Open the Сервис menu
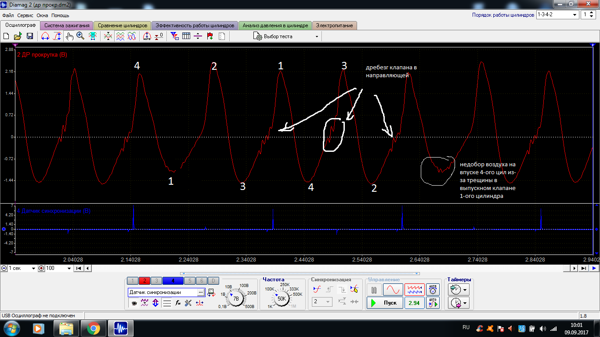Screen dimensions: 600x337 point(26,15)
